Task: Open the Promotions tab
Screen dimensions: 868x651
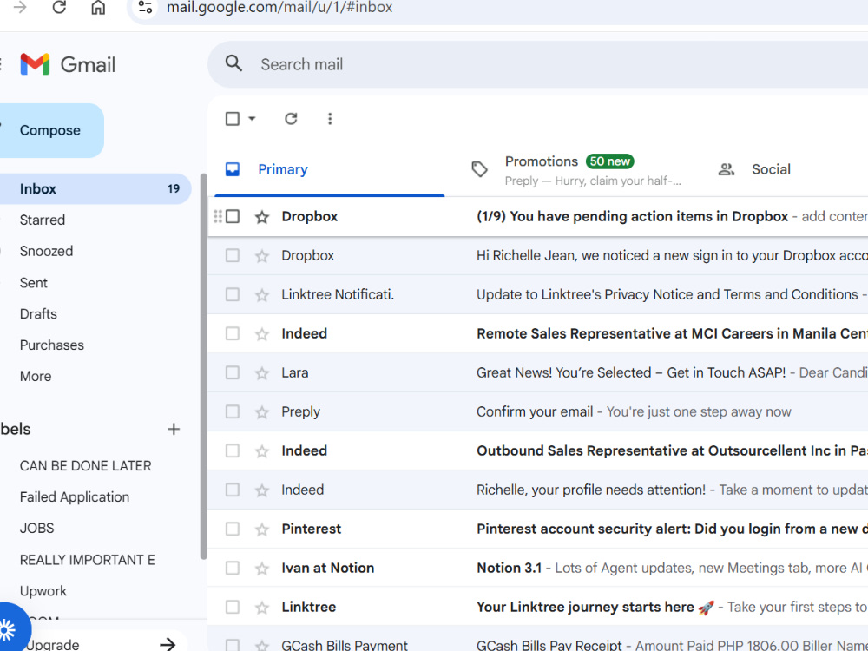Action: pyautogui.click(x=579, y=170)
